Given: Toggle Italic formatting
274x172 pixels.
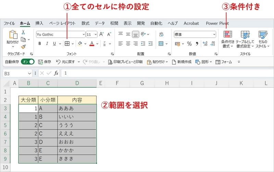Looking at the screenshot, I should (x=47, y=44).
